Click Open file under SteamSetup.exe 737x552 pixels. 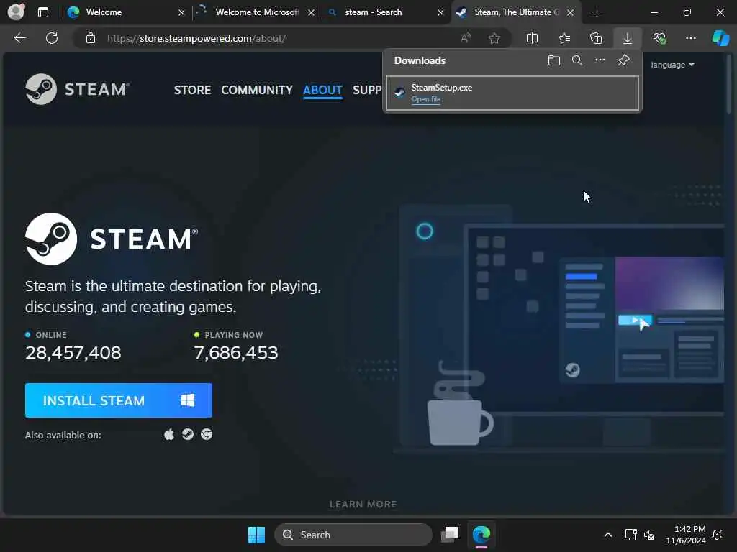pos(426,99)
